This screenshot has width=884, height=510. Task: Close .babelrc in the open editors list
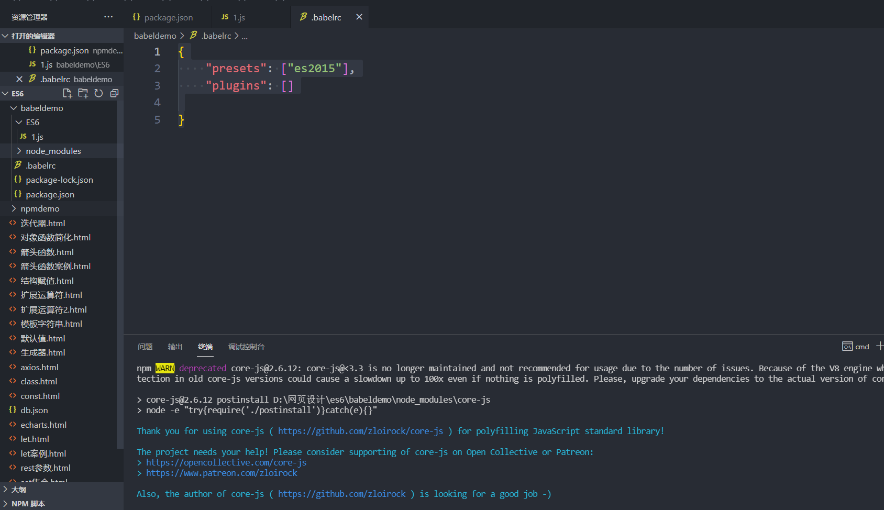19,79
